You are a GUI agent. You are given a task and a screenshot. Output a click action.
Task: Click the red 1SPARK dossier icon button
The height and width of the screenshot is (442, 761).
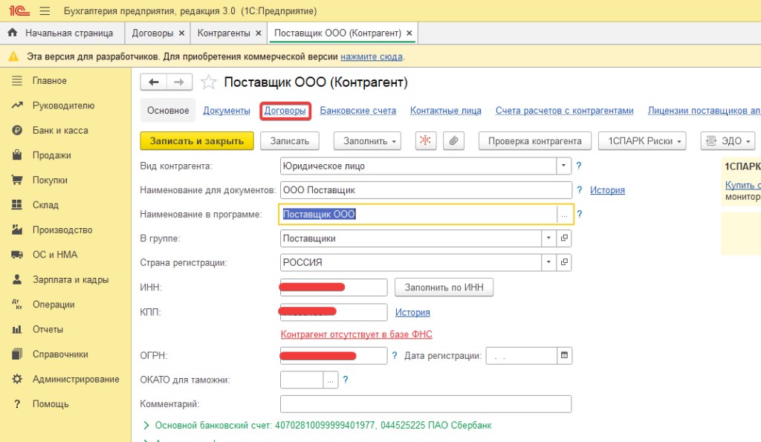click(426, 140)
